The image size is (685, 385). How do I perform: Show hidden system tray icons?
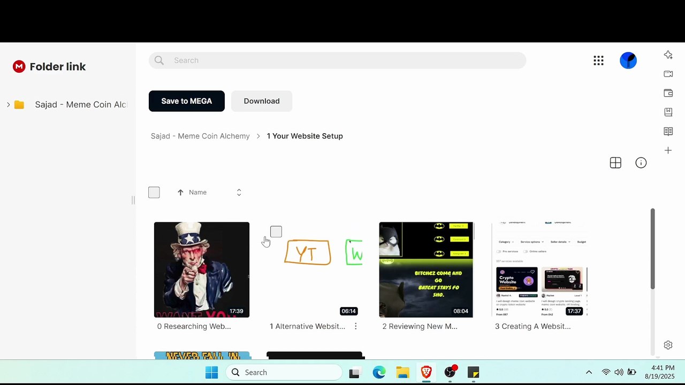589,372
